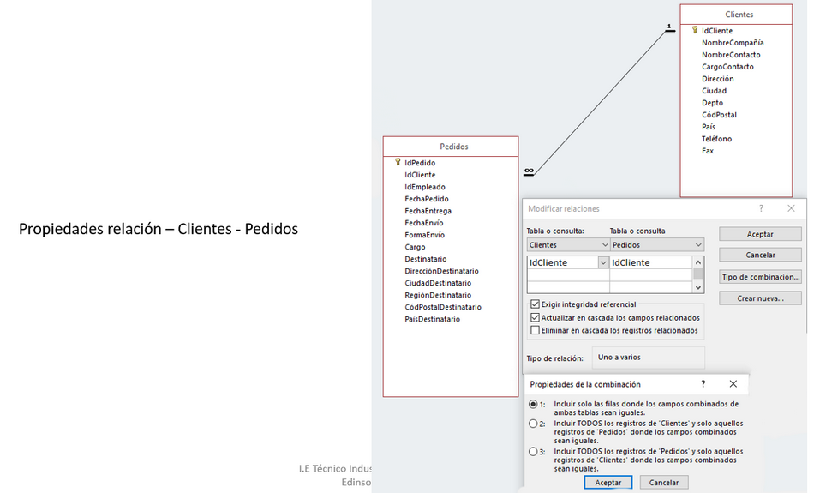The height and width of the screenshot is (493, 814).
Task: Open the Pedidos related table dropdown
Action: coord(698,245)
